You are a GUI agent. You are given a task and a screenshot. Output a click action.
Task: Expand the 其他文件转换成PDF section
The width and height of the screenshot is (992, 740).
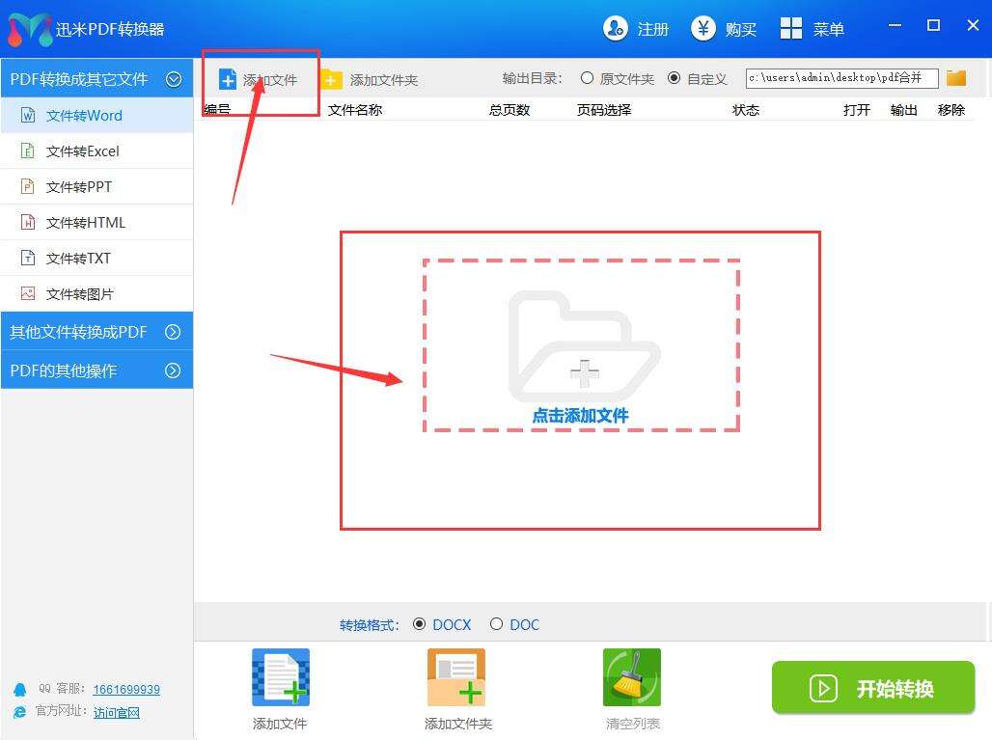point(173,332)
